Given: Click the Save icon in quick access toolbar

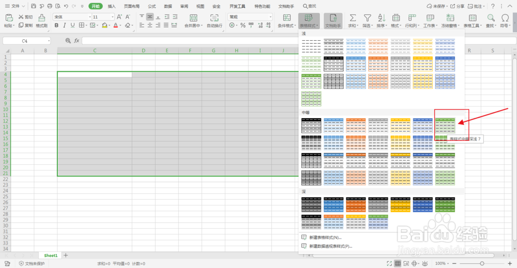Looking at the screenshot, I should (x=33, y=6).
